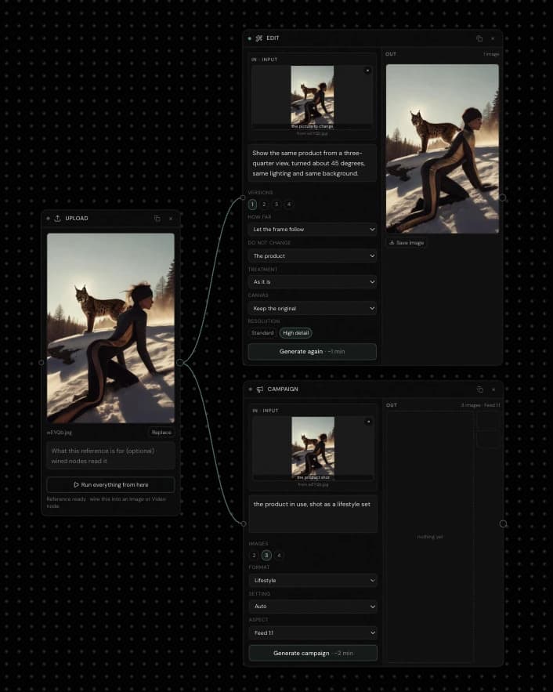The height and width of the screenshot is (692, 553).
Task: Select 1 version in EDIT
Action: point(252,205)
